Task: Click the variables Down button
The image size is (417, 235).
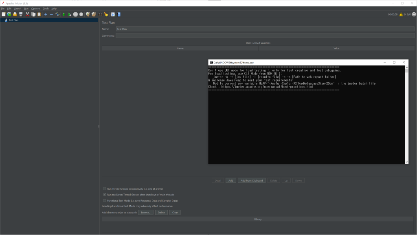Action: point(298,180)
